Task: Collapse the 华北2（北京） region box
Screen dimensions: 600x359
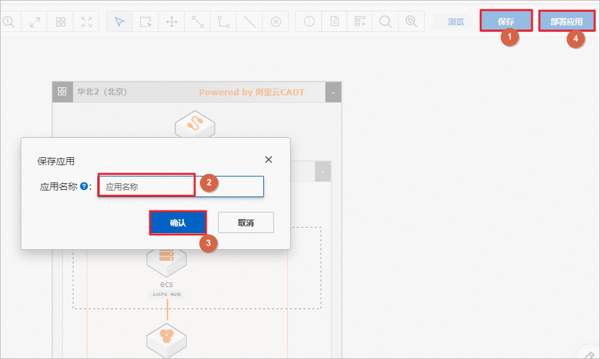Action: 333,93
